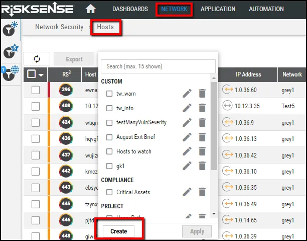Check the Hosts to watch checkbox
The width and height of the screenshot is (307, 241).
point(109,151)
